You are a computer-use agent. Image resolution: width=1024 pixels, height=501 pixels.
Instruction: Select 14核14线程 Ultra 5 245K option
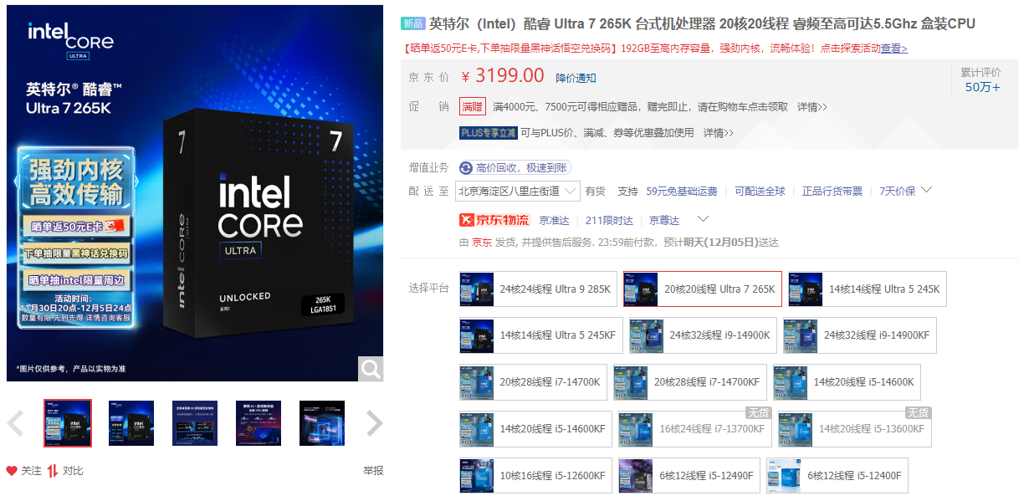point(868,289)
